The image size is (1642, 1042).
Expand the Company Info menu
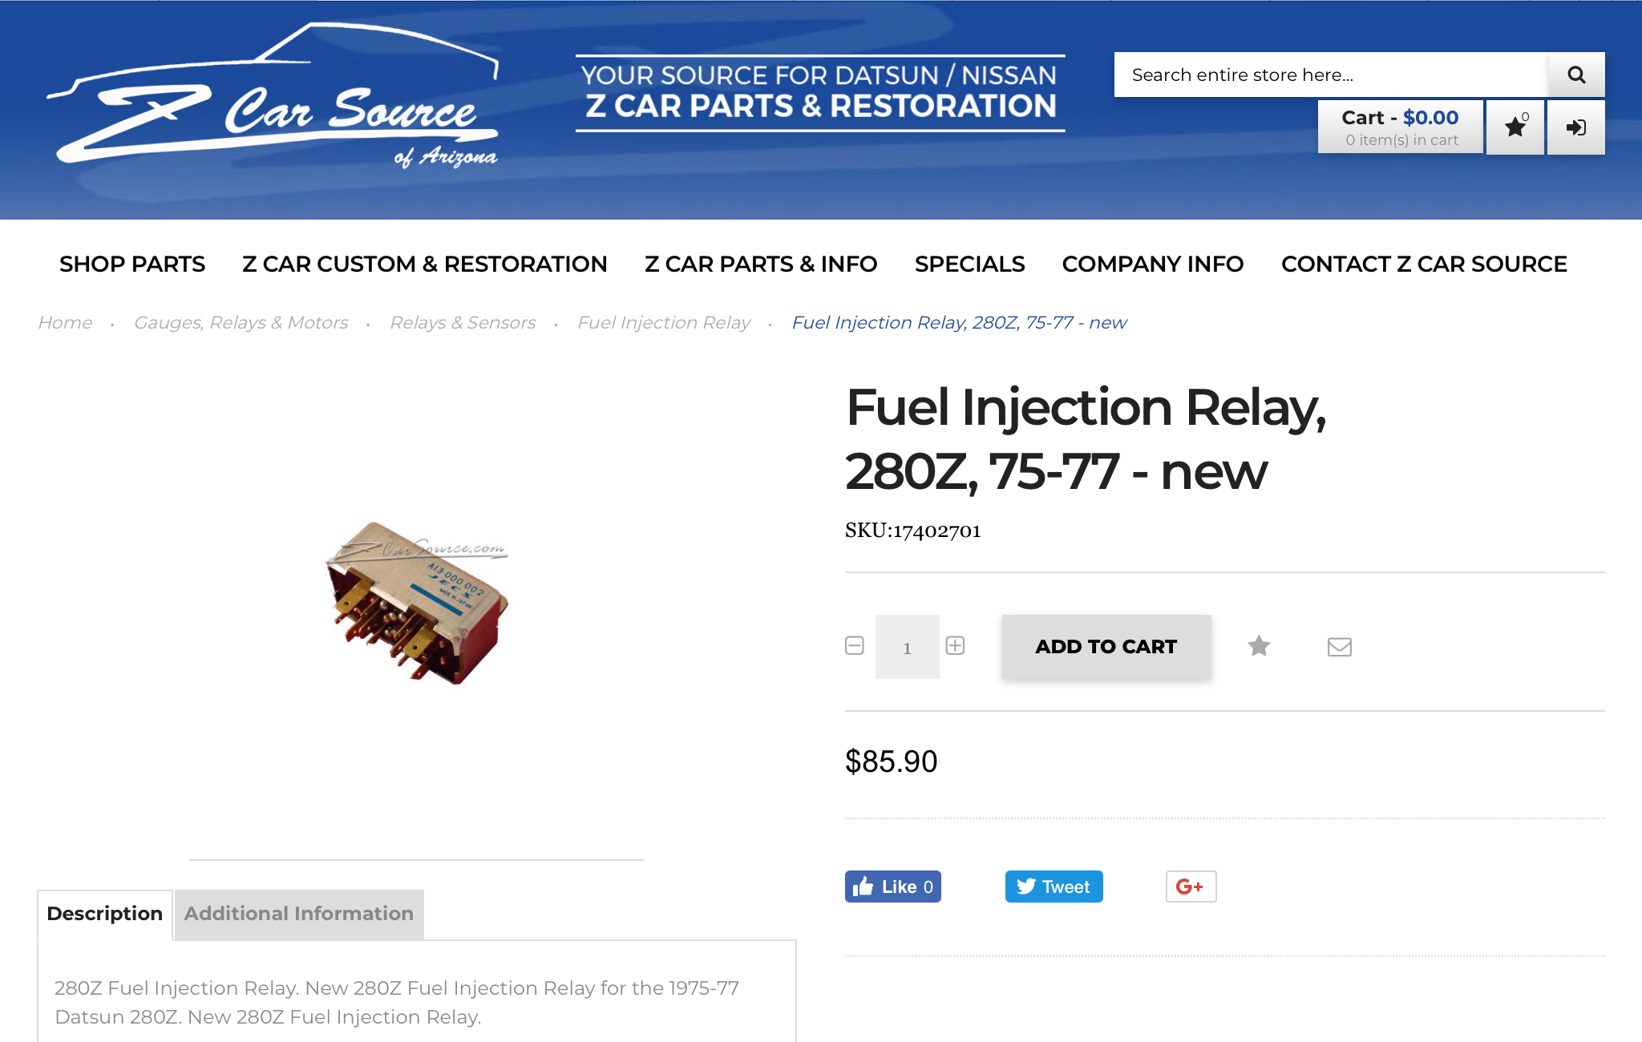click(x=1152, y=264)
